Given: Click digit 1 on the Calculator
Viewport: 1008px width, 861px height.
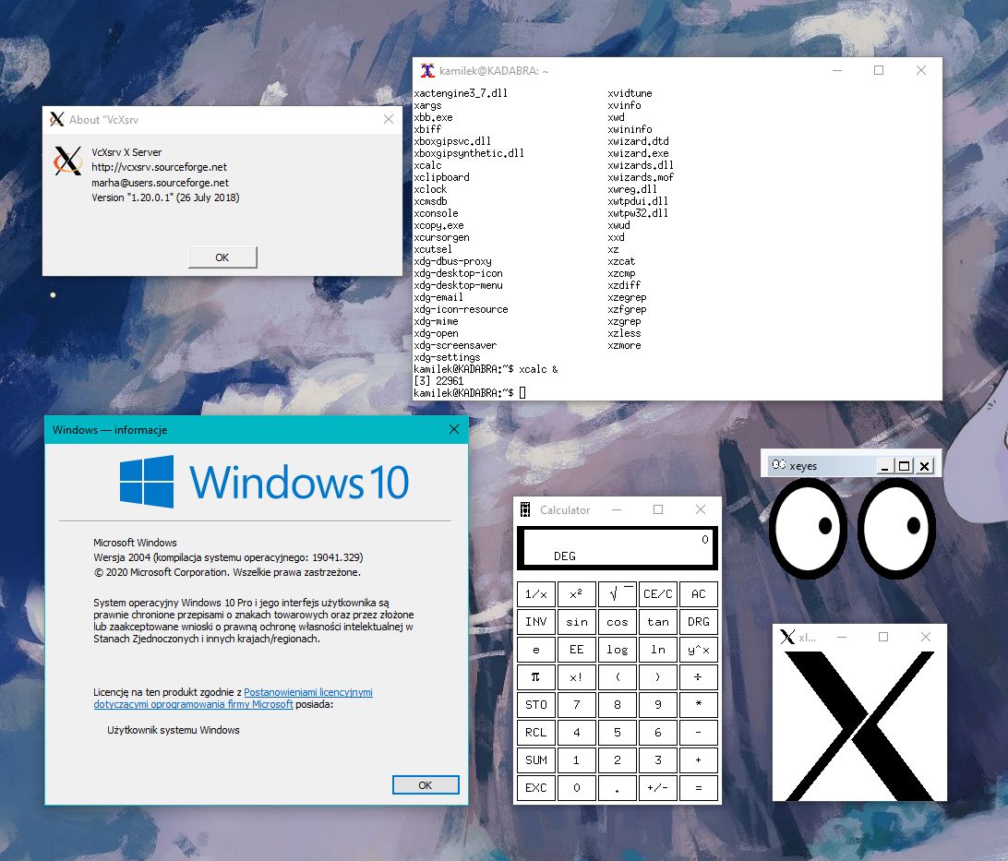Looking at the screenshot, I should tap(577, 760).
